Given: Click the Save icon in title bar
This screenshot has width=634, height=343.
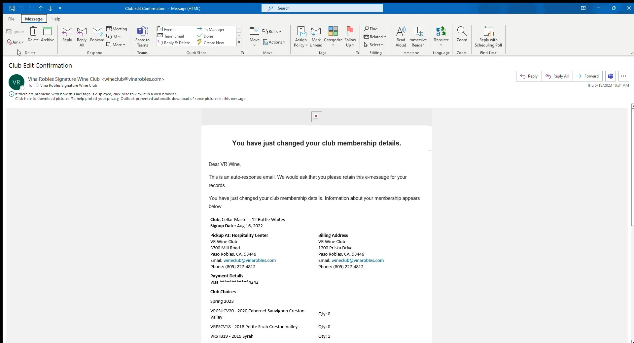Looking at the screenshot, I should pyautogui.click(x=12, y=8).
